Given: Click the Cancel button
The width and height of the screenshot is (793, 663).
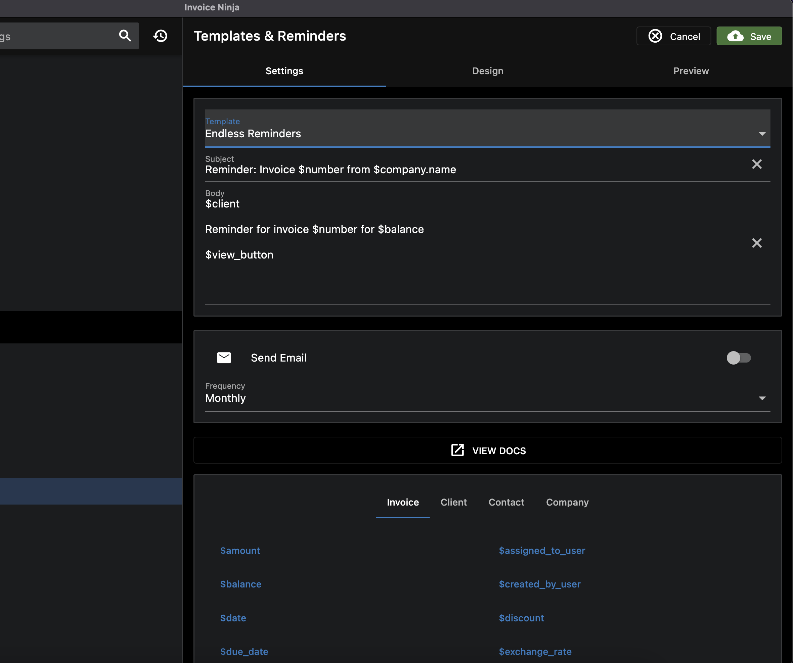Looking at the screenshot, I should tap(674, 36).
